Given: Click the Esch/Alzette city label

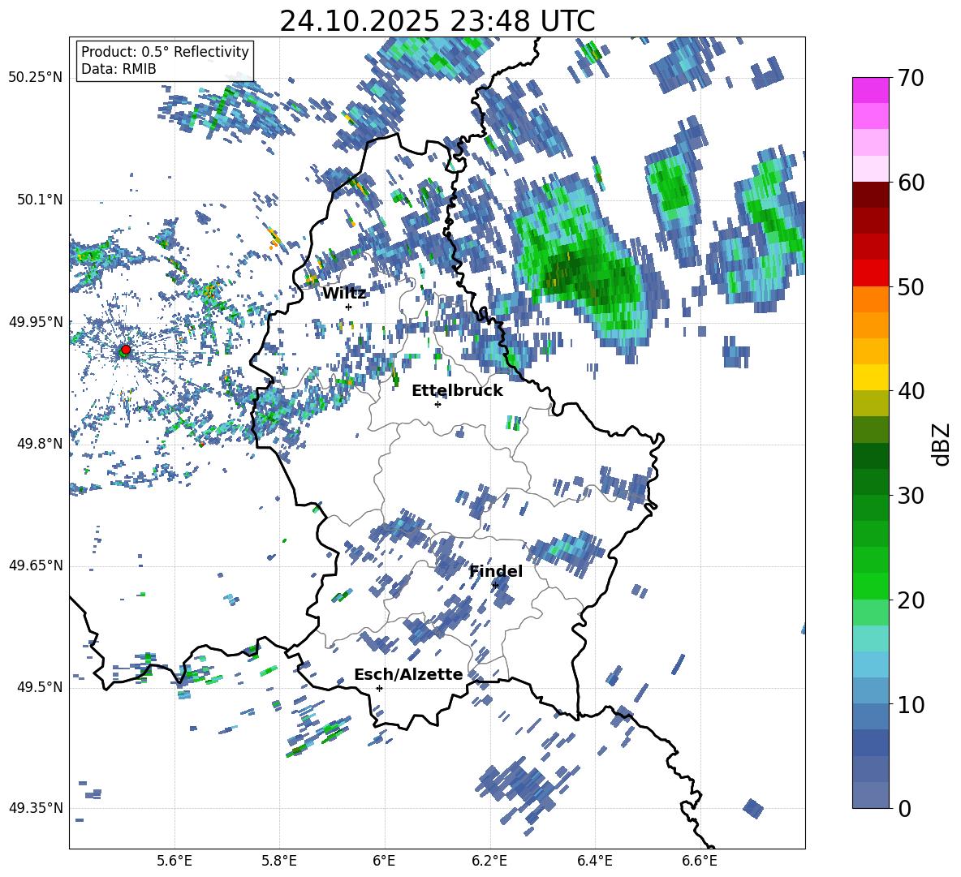Looking at the screenshot, I should point(408,674).
